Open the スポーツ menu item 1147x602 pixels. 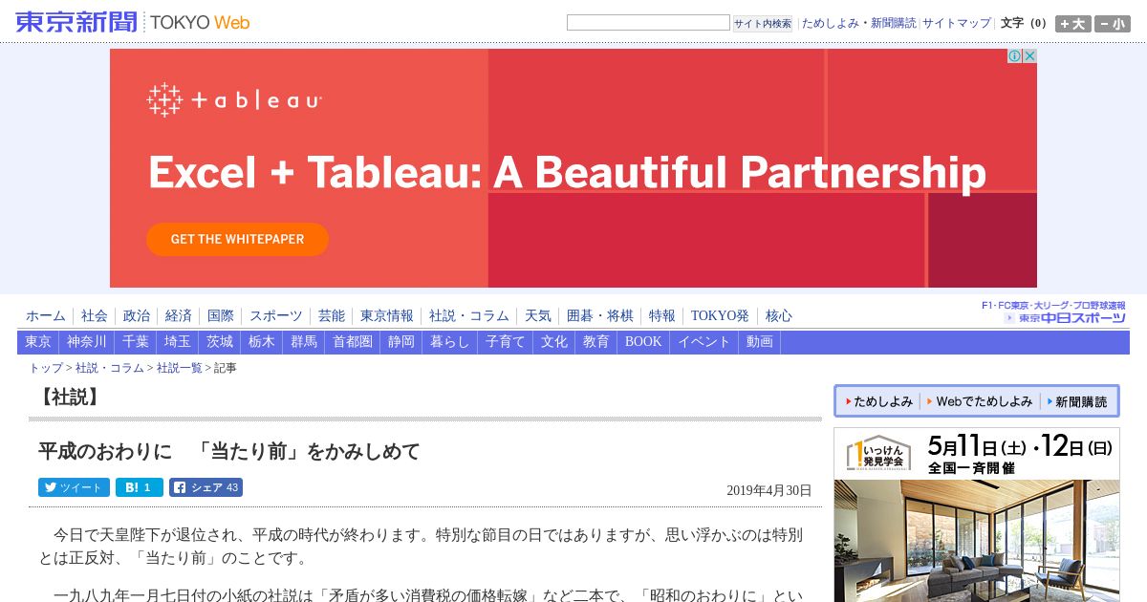click(276, 315)
